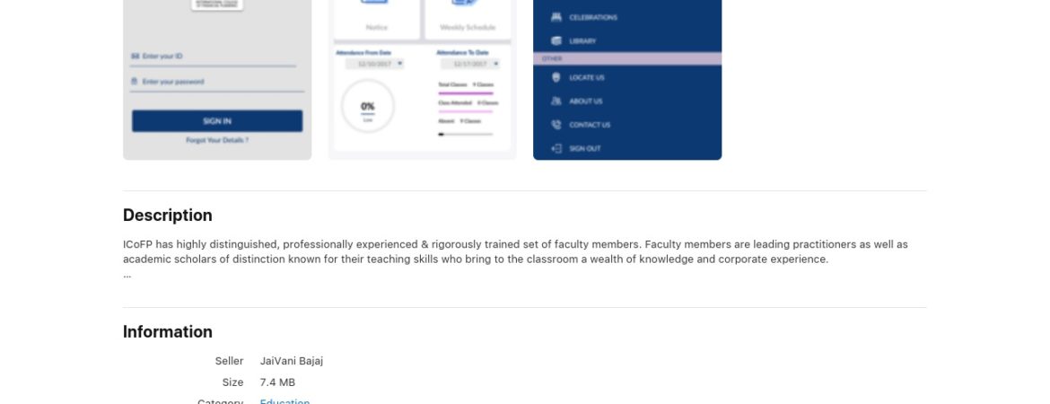Click the Total Classes progress bar

(466, 93)
